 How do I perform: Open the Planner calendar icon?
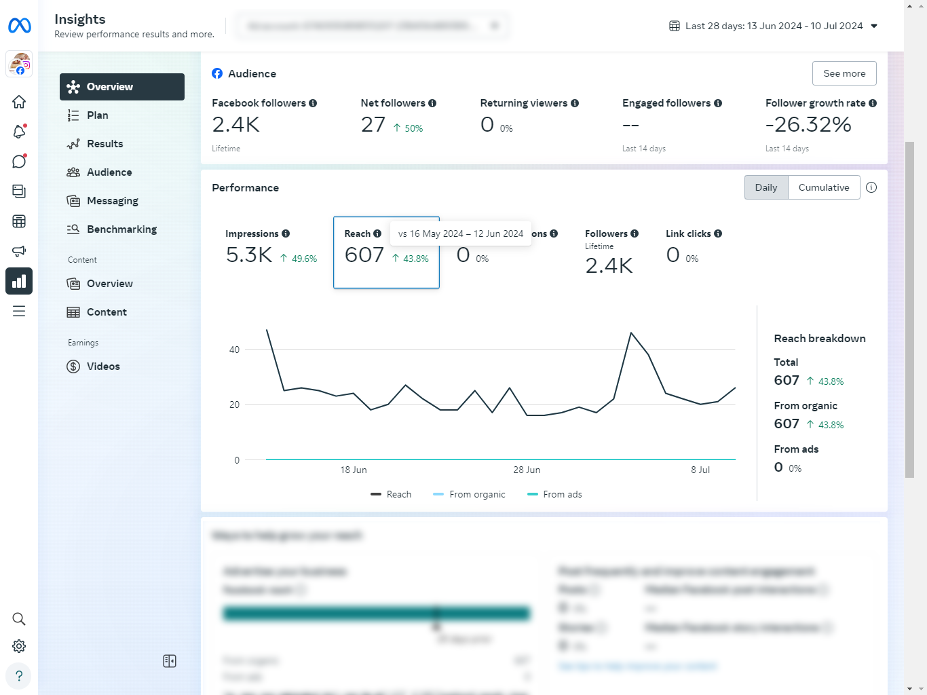coord(19,221)
